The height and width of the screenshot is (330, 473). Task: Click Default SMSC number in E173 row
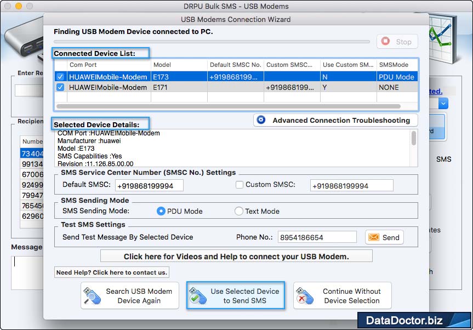[236, 77]
